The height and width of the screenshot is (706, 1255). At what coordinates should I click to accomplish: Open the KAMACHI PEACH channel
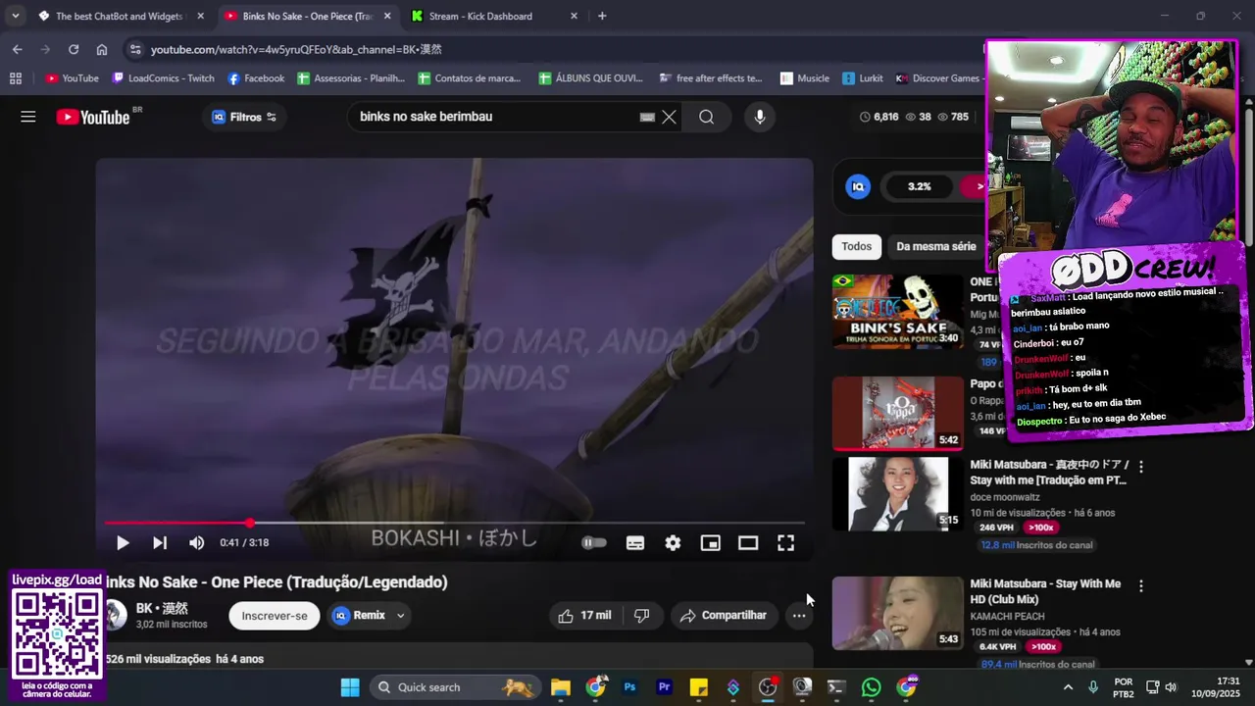(x=1007, y=616)
